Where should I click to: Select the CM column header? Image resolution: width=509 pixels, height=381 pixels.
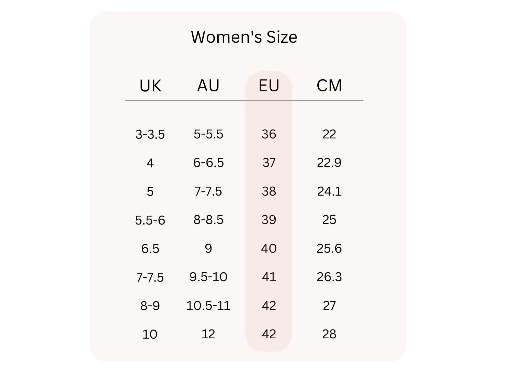(x=329, y=85)
